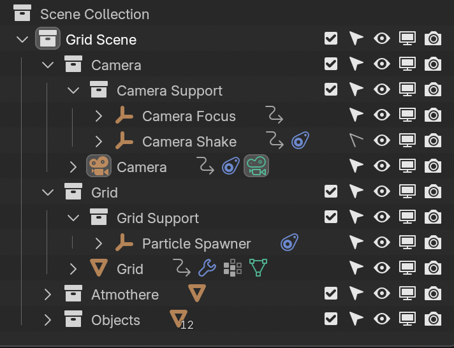Screen dimensions: 454x348
Task: Click the green mesh data icon on Grid row
Action: [258, 268]
